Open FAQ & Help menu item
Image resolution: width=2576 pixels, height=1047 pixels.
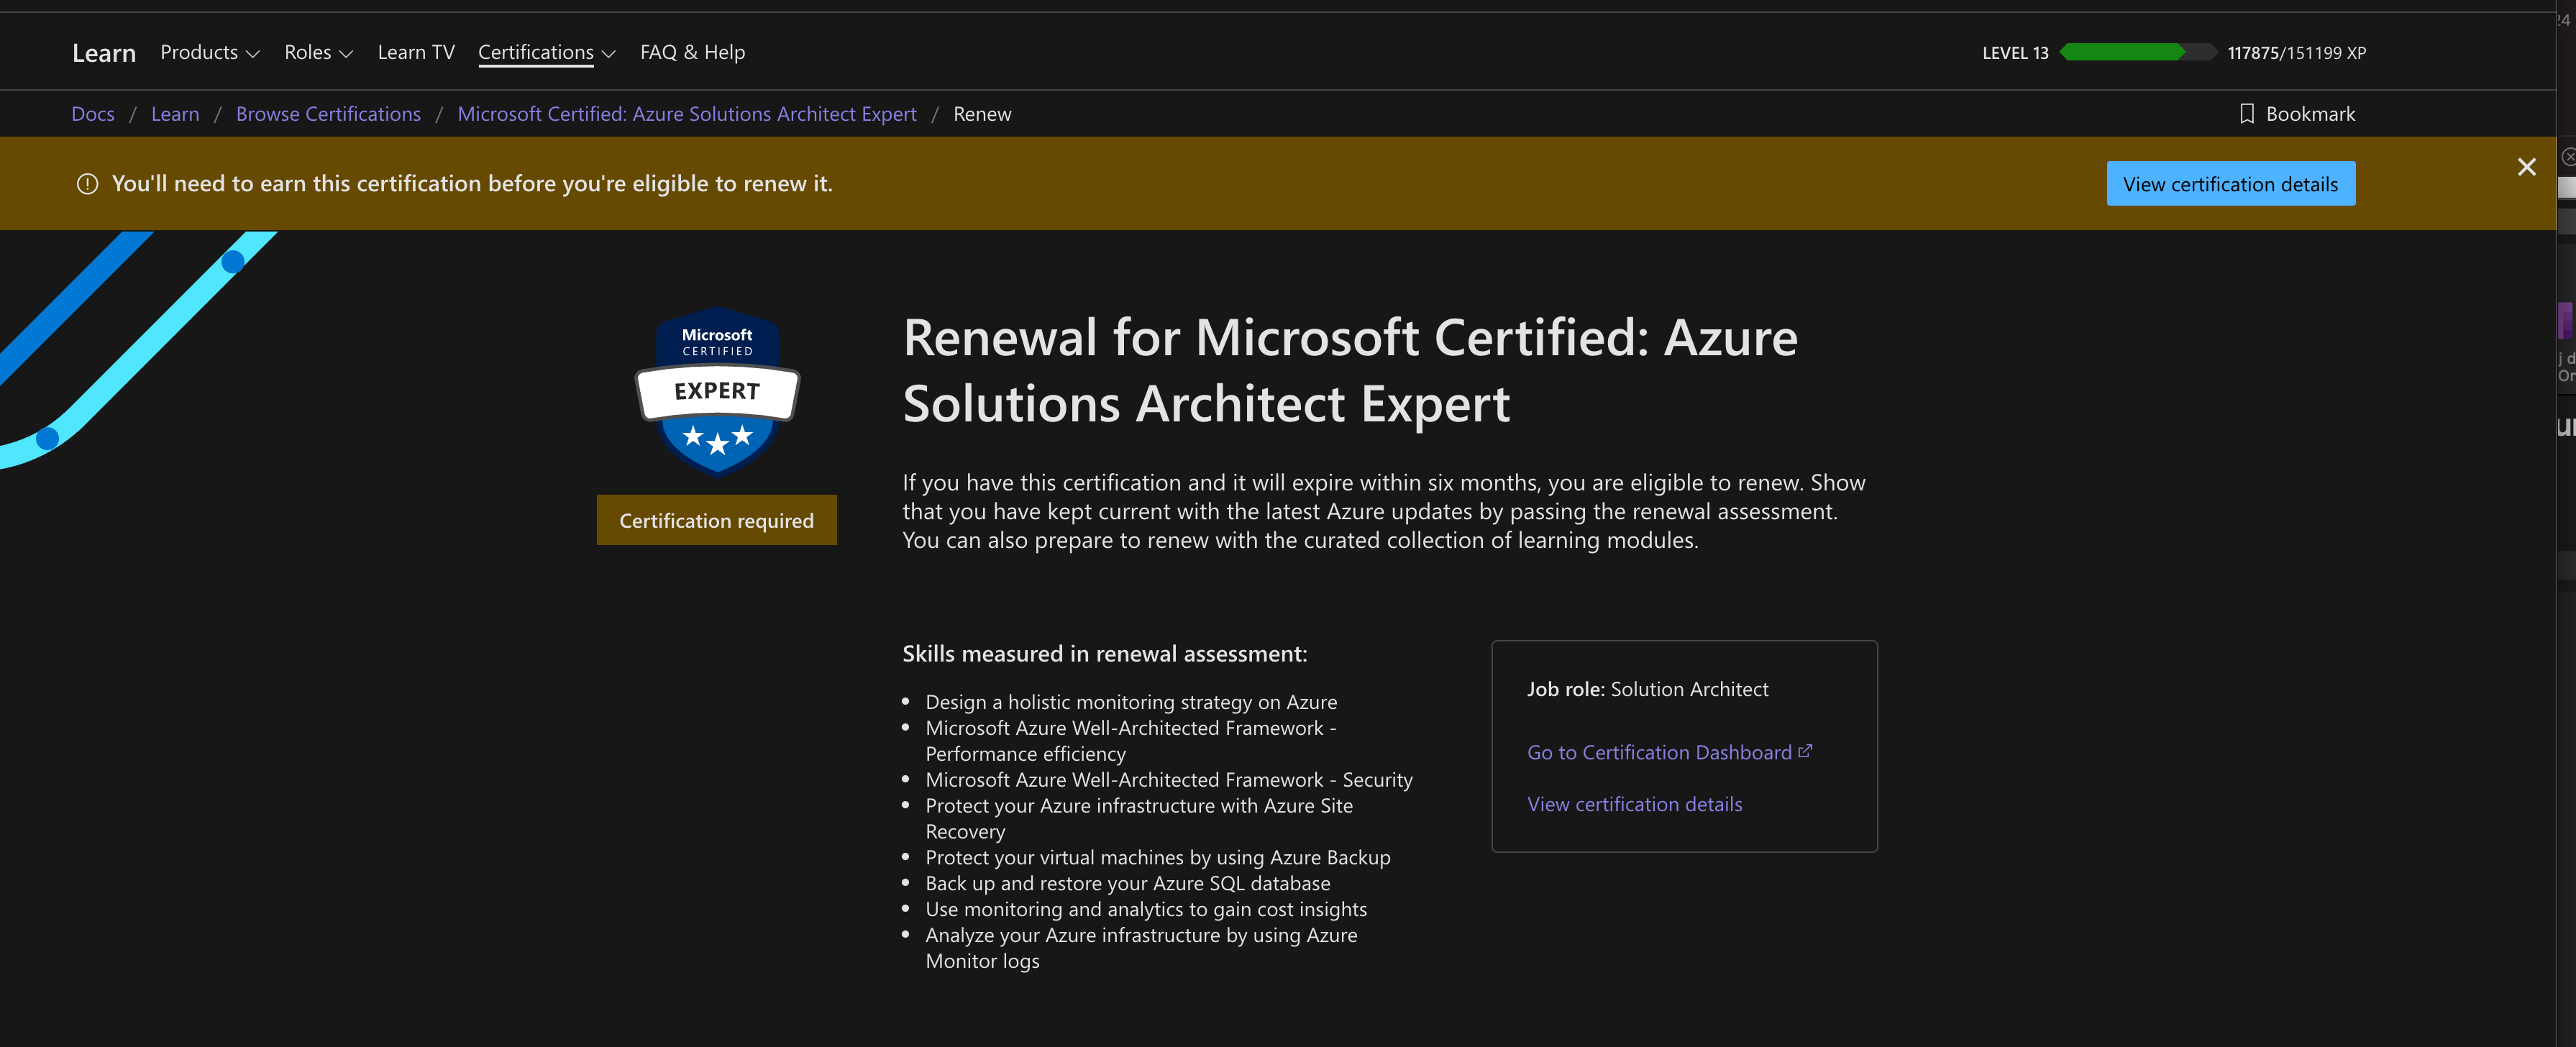[692, 53]
